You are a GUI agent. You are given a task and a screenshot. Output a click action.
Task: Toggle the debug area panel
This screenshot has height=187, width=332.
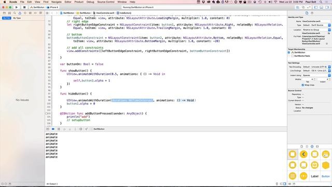tap(322, 7)
